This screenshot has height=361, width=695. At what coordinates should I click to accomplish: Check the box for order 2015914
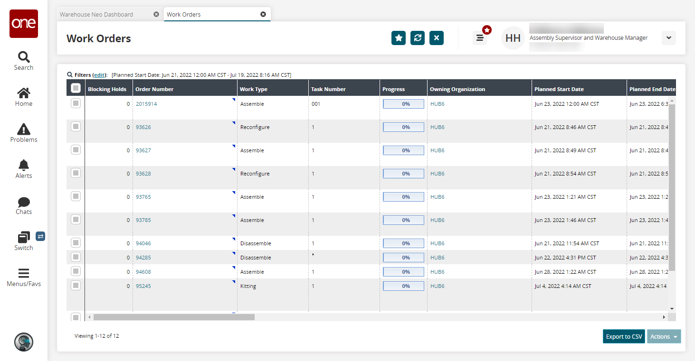coord(76,103)
